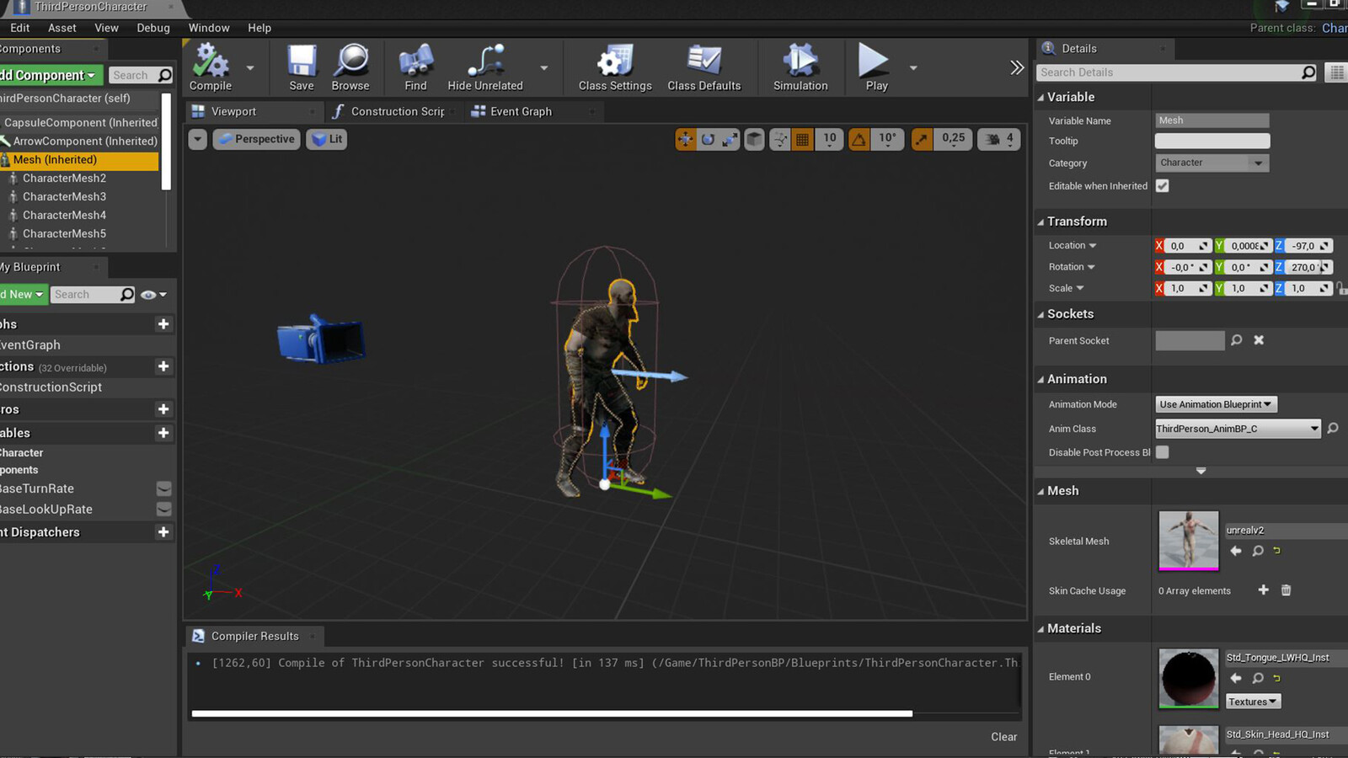Open the Window menu
Screen dimensions: 1348x758
coord(209,28)
